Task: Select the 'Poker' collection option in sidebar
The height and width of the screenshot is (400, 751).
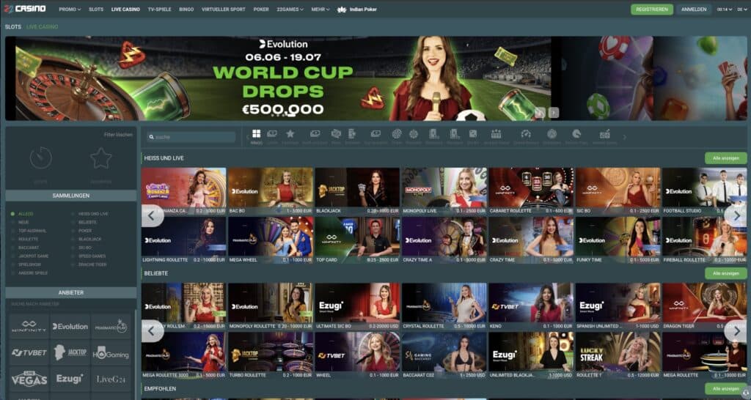Action: pos(81,231)
